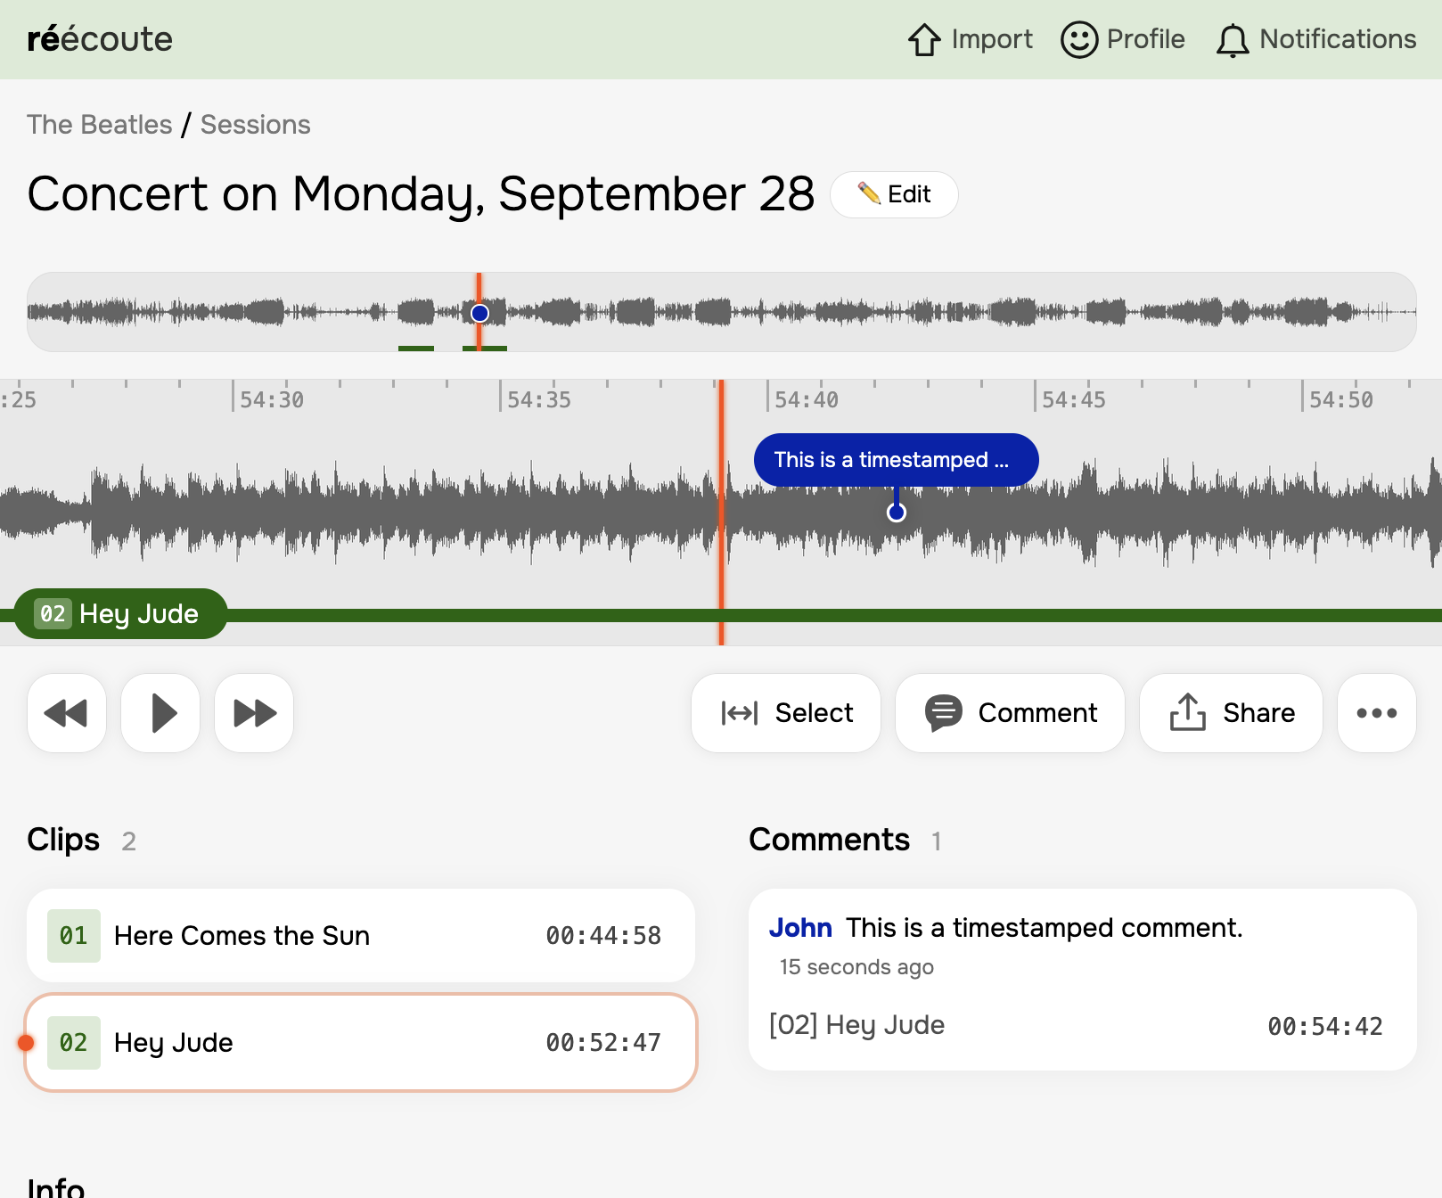
Task: Click the blue comment dot in overview waveform
Action: pyautogui.click(x=479, y=313)
